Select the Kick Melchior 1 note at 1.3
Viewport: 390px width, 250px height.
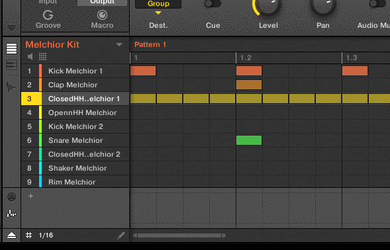pyautogui.click(x=355, y=71)
